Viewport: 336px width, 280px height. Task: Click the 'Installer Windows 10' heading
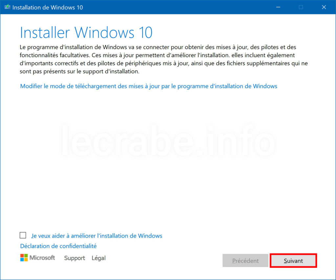point(86,32)
